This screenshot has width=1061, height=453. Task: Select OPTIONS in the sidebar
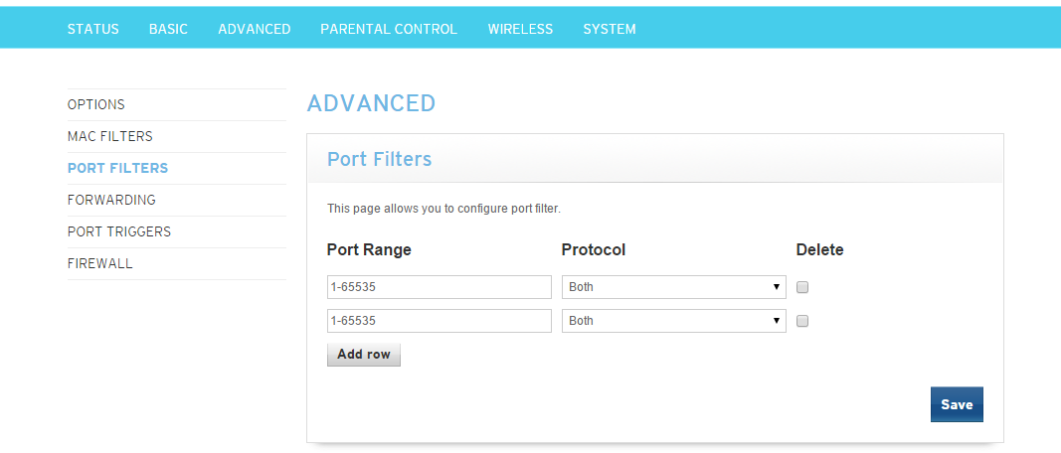coord(96,104)
